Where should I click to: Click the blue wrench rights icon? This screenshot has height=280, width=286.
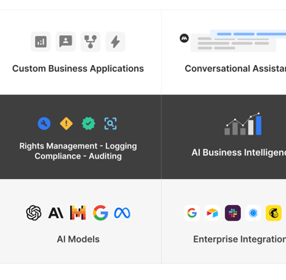coord(44,124)
